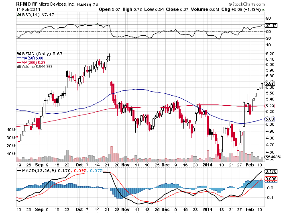Click the Nasdaq GS exchange label
This screenshot has width=281, height=213.
tap(88, 4)
